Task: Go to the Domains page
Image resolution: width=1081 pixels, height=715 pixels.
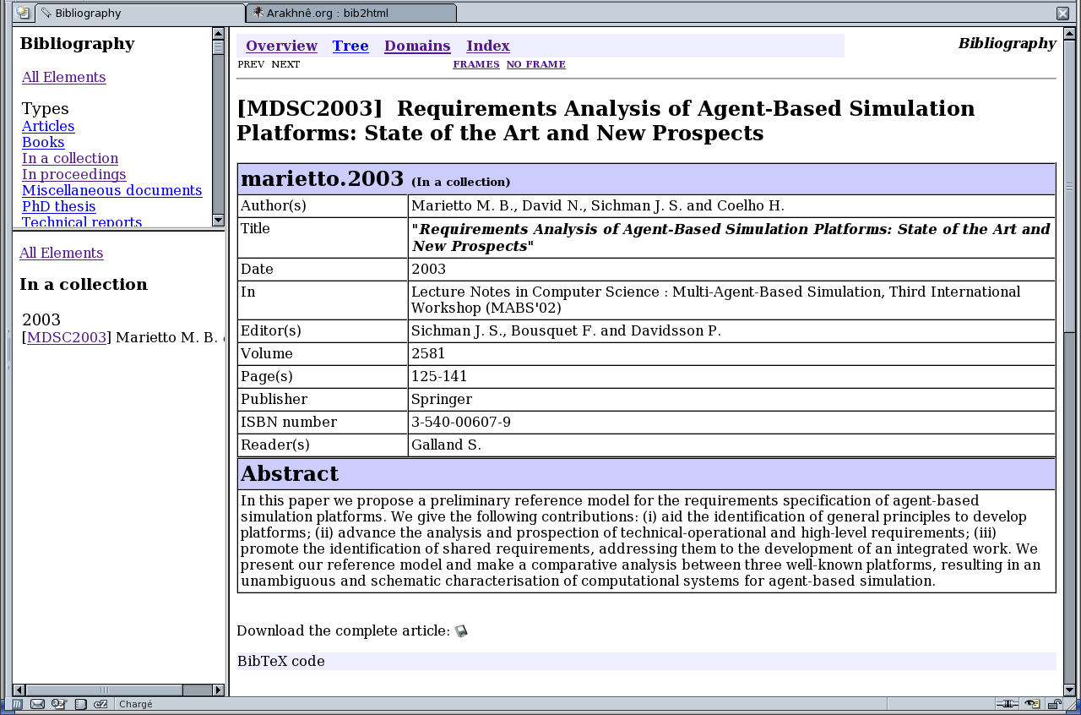Action: click(x=417, y=46)
